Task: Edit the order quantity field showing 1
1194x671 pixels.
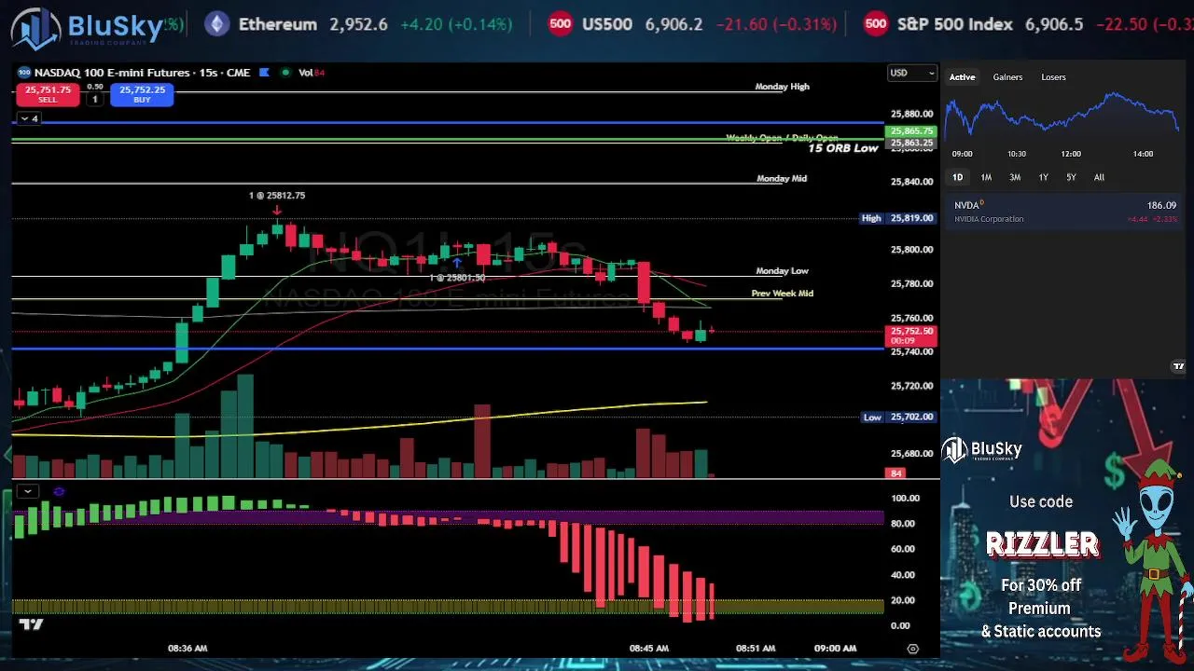Action: coord(95,99)
